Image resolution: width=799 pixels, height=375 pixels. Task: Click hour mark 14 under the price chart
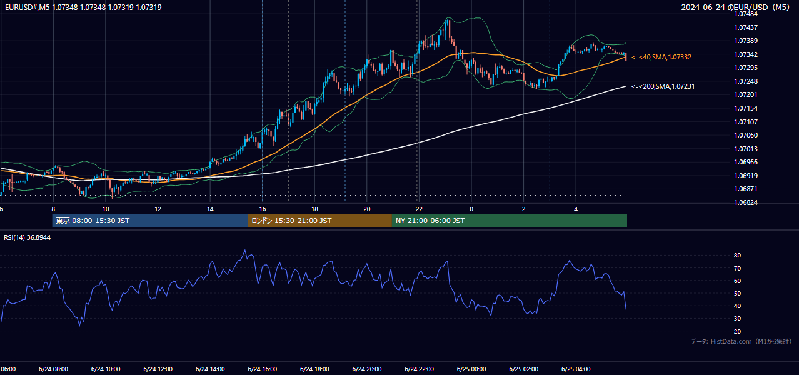(x=210, y=209)
